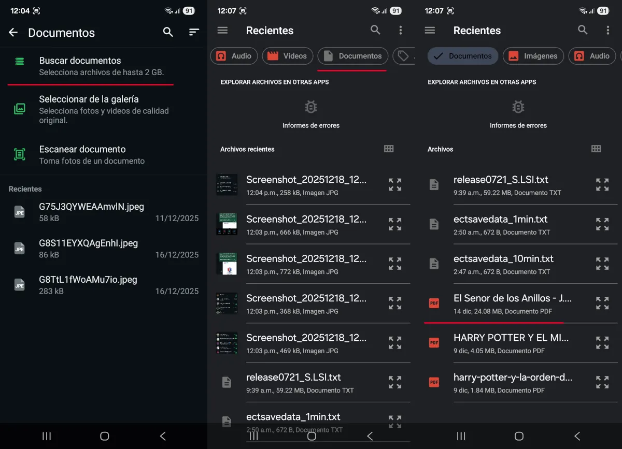Open the hamburger navigation menu
The height and width of the screenshot is (449, 622).
click(x=222, y=31)
